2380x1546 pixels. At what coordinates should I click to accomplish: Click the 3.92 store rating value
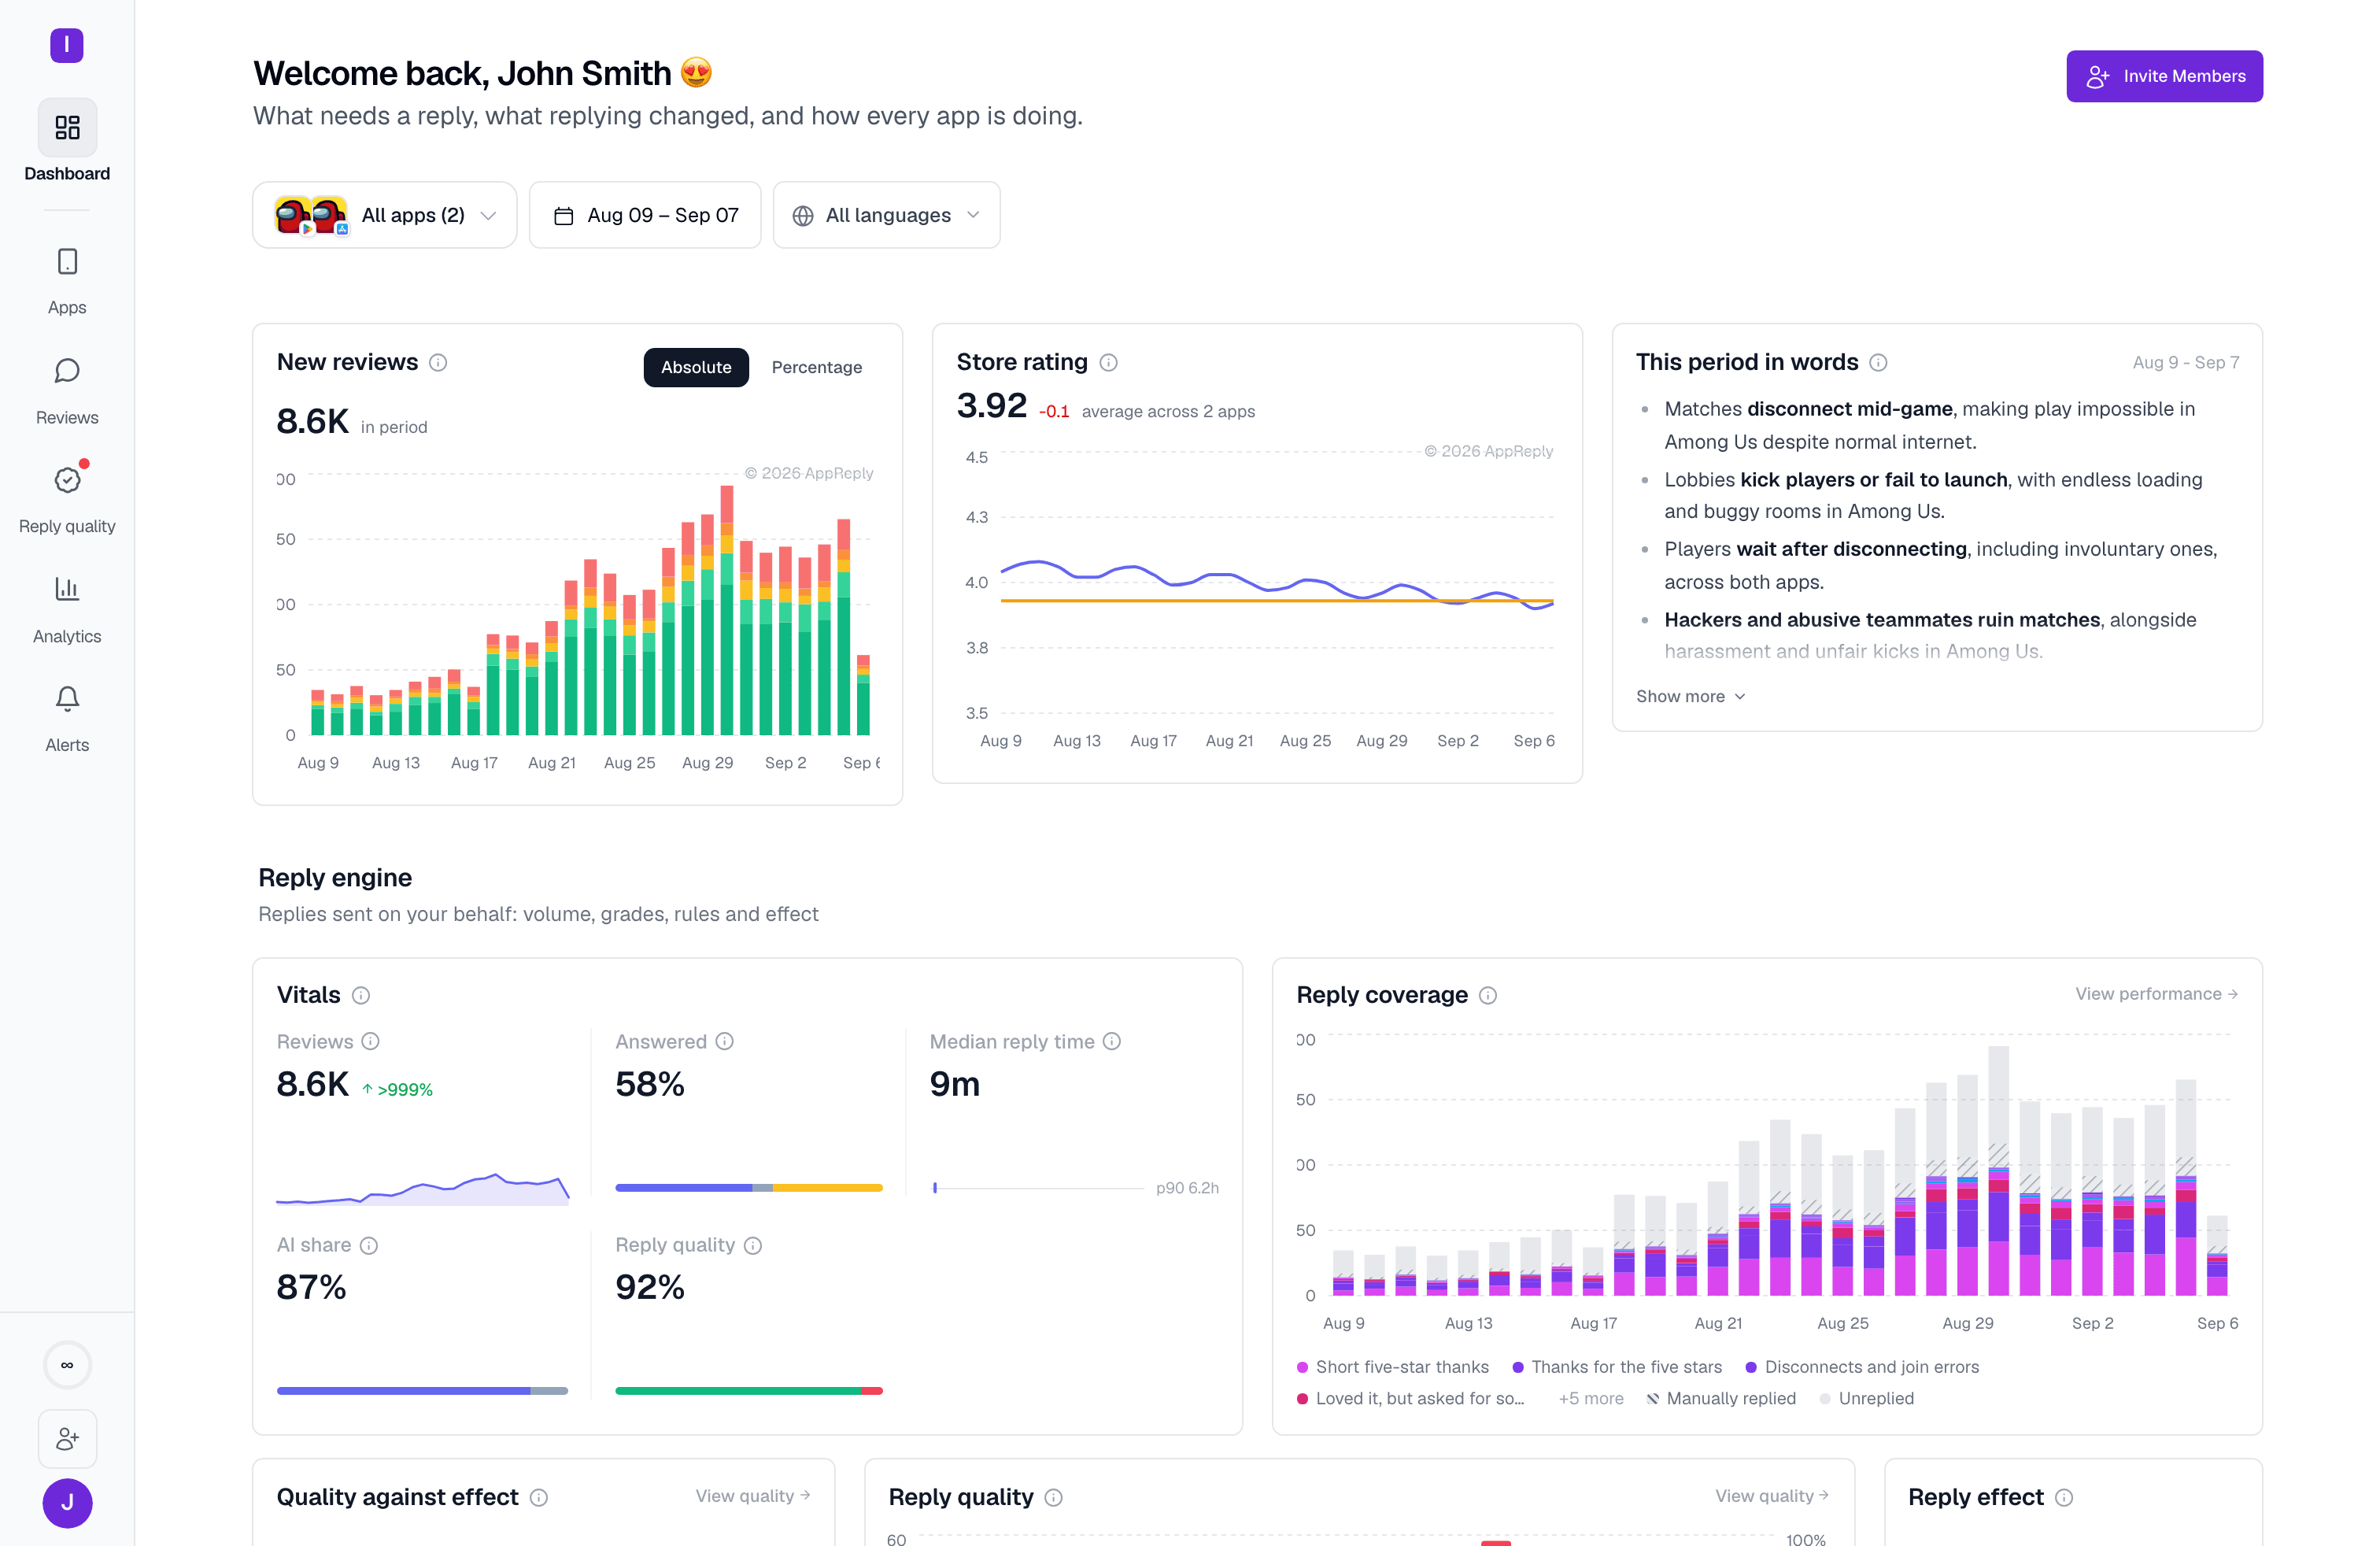[992, 406]
